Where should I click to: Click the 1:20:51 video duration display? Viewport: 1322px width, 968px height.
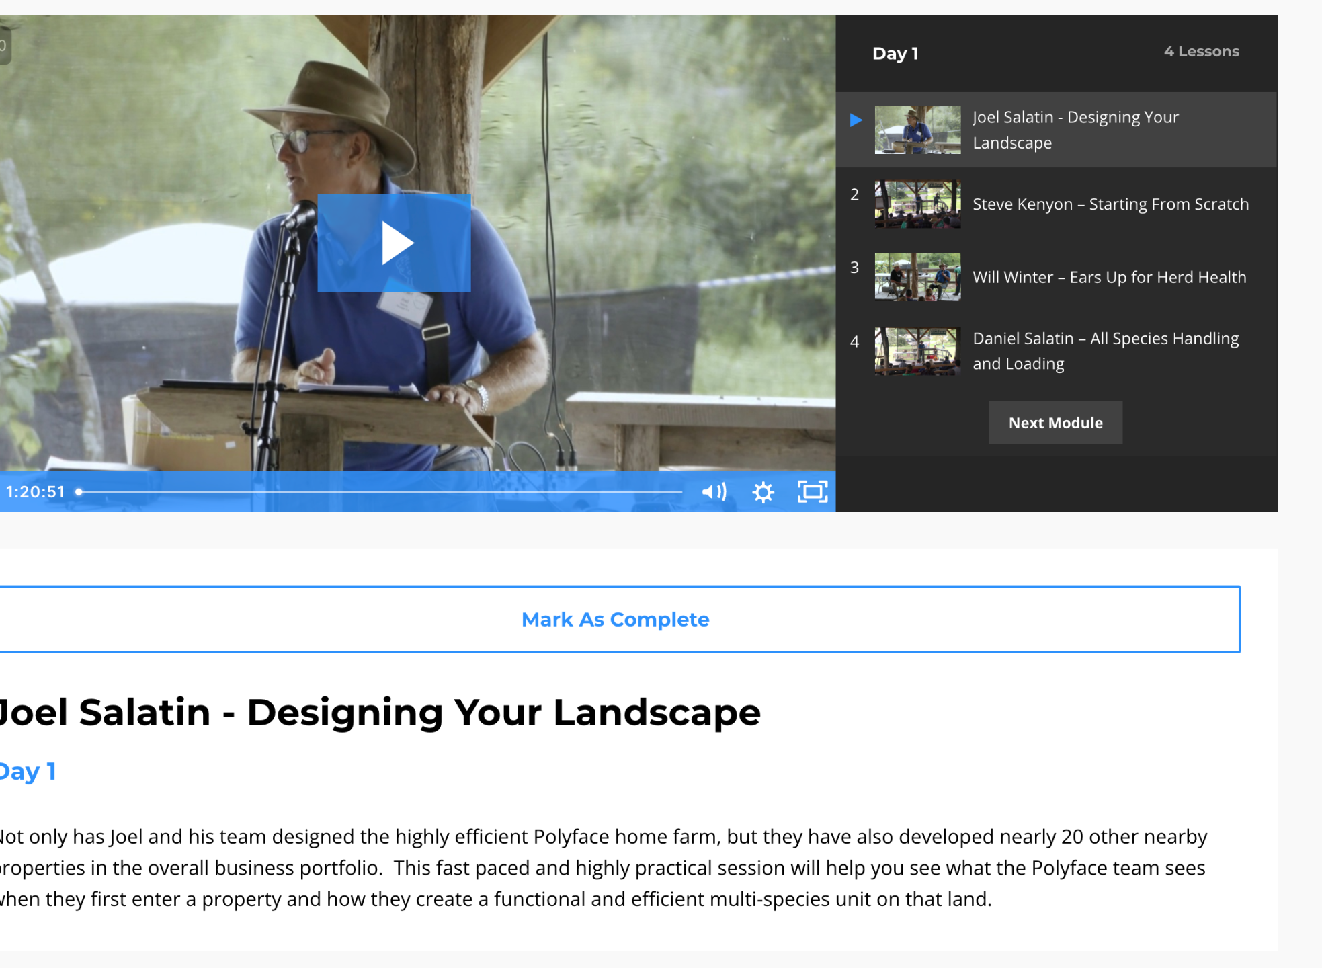click(35, 492)
